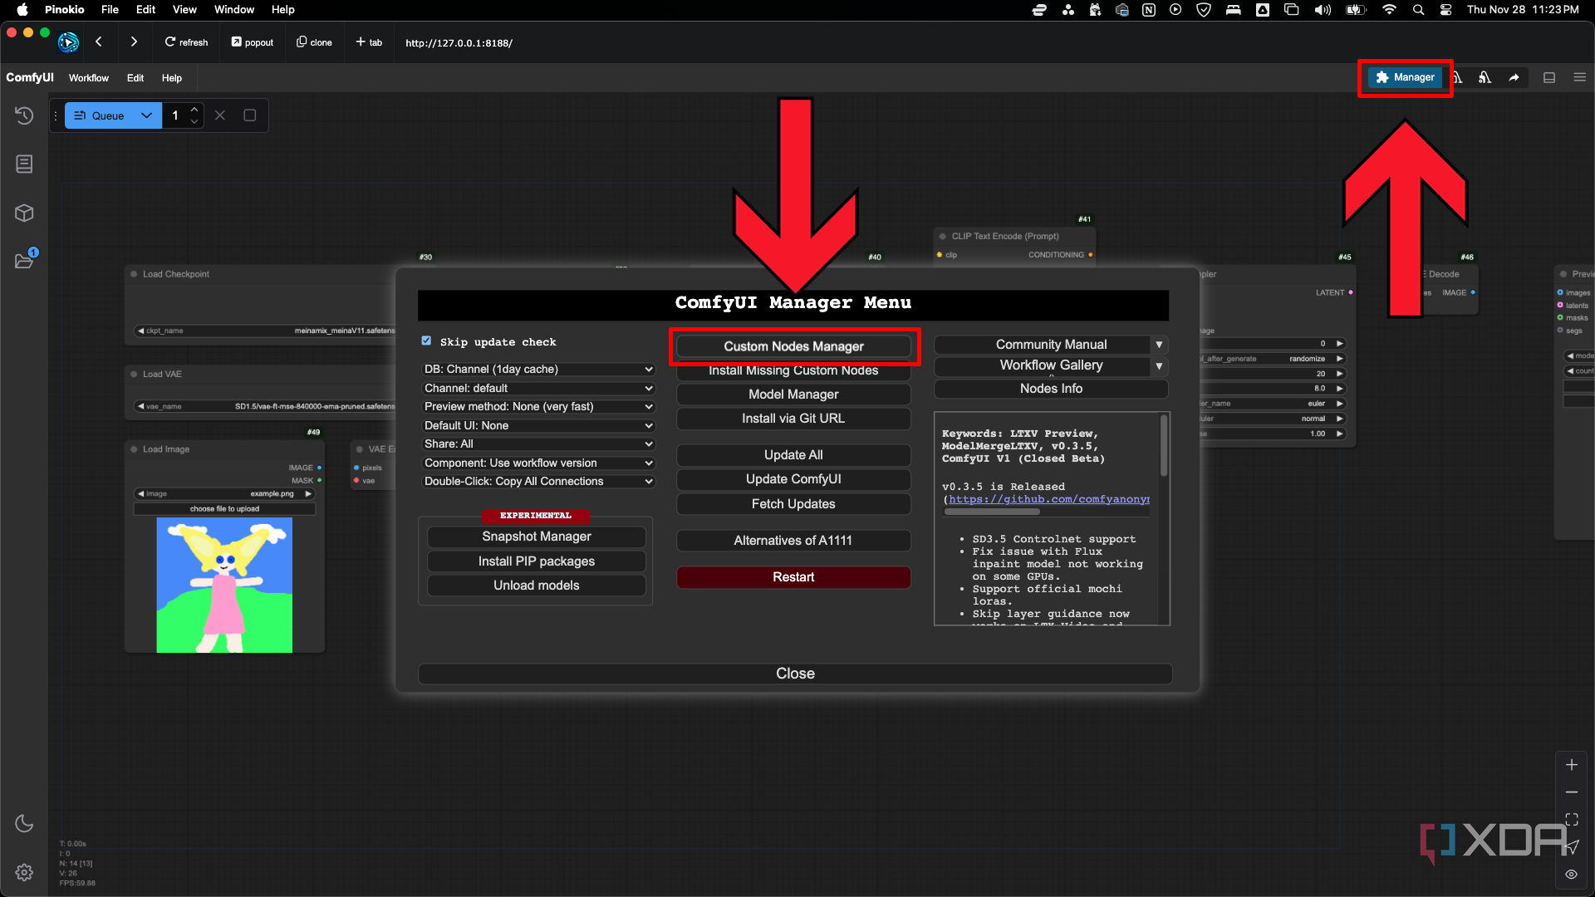Open the Workflow menu
Screen dimensions: 1595x897
pos(89,77)
